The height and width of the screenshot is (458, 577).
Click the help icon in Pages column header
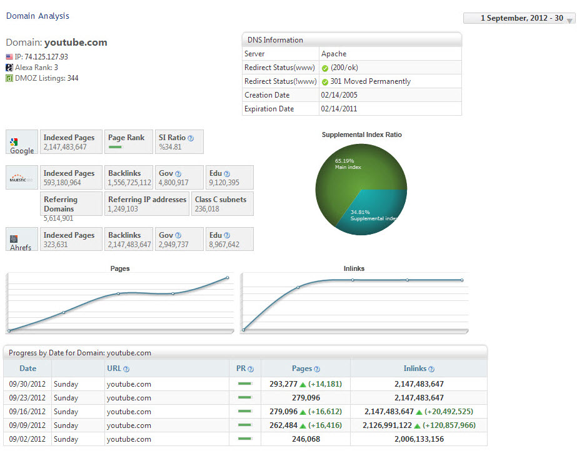point(317,369)
